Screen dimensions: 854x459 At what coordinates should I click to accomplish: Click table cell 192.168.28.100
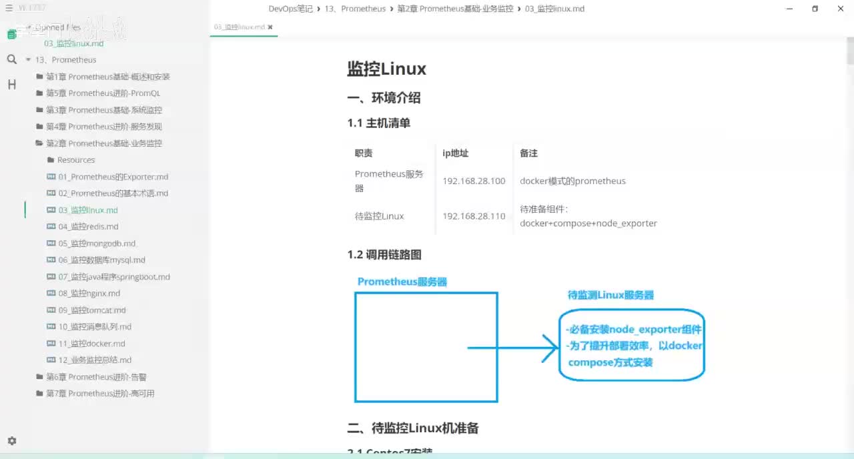coord(474,181)
